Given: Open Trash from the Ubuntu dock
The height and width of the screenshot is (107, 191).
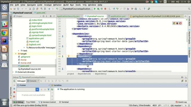Looking at the screenshot, I should [4, 102].
